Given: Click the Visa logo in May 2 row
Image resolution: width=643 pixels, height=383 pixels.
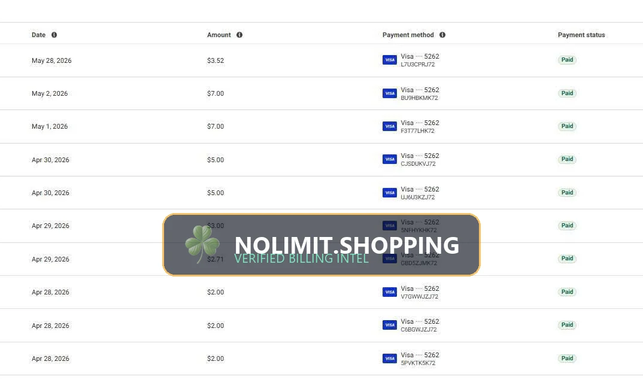Looking at the screenshot, I should pyautogui.click(x=390, y=93).
